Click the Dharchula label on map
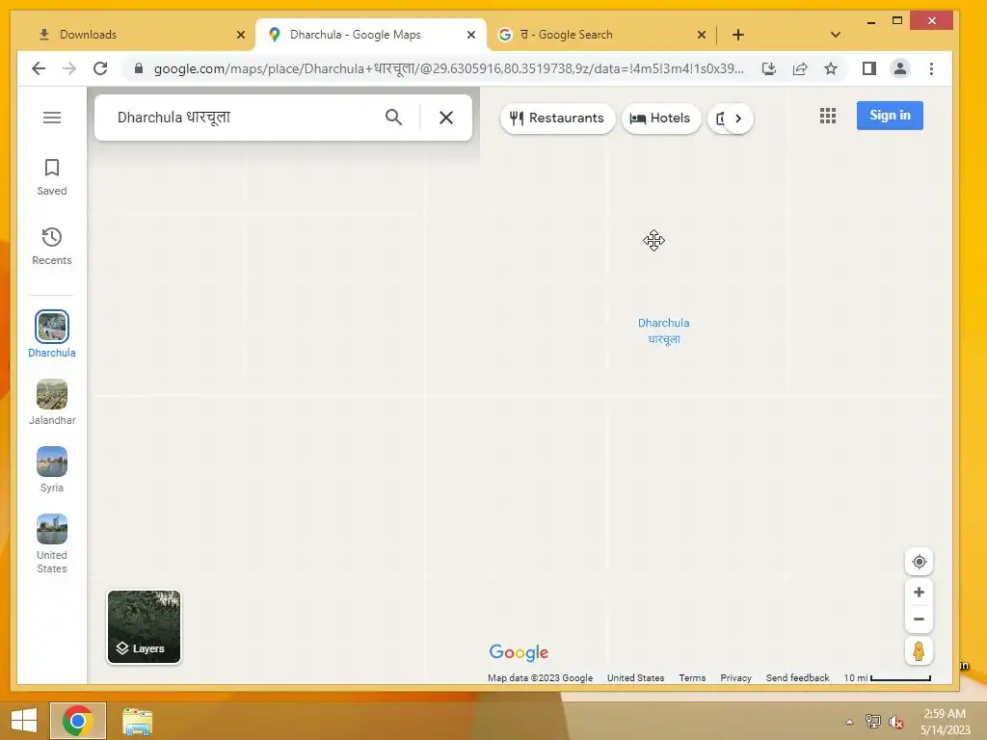The width and height of the screenshot is (987, 740). 663,331
